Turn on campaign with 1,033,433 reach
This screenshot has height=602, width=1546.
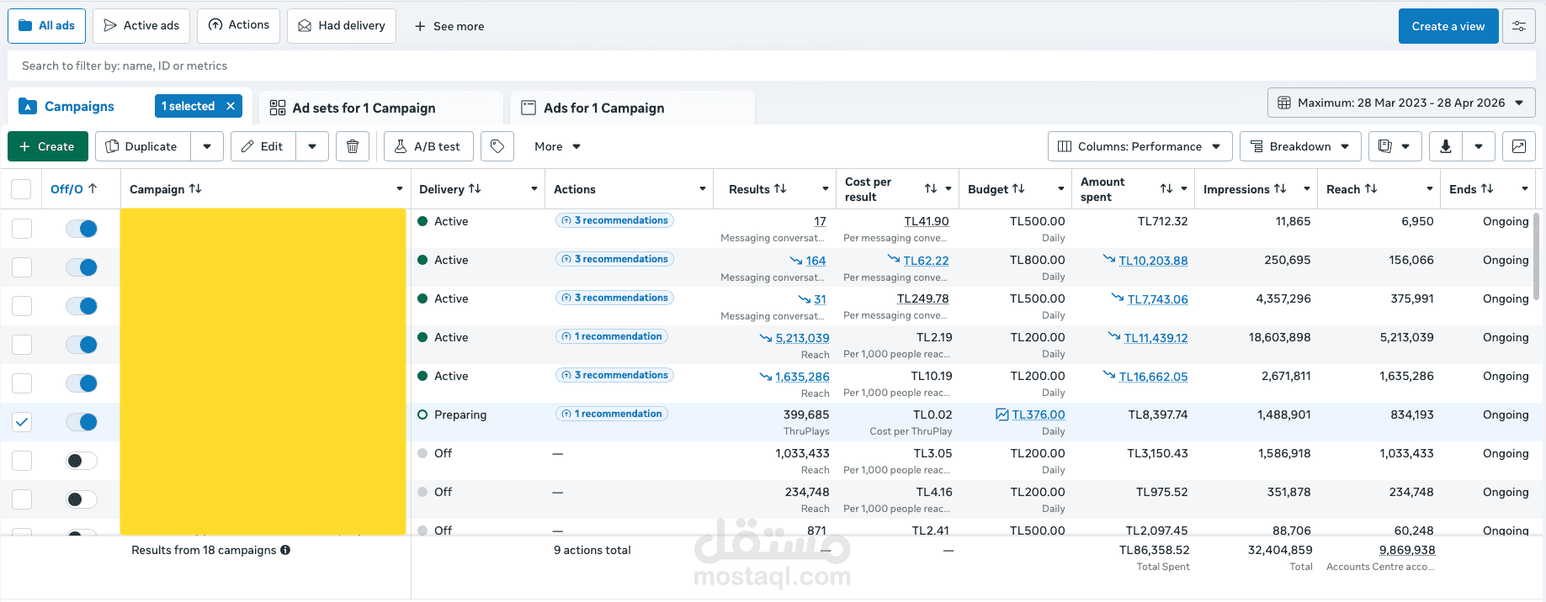82,461
